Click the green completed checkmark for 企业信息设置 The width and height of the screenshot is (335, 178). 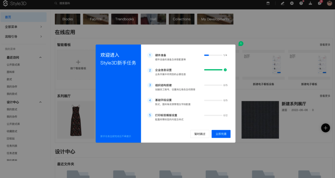(225, 70)
